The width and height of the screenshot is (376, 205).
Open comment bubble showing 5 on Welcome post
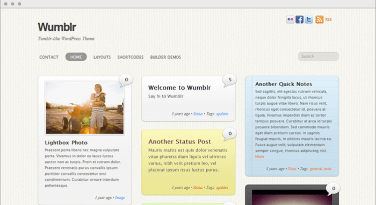(229, 80)
